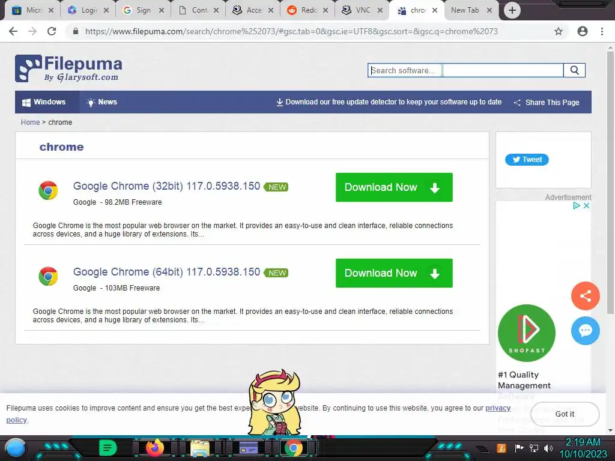Image resolution: width=615 pixels, height=461 pixels.
Task: Switch to the New Tab tab
Action: point(465,10)
